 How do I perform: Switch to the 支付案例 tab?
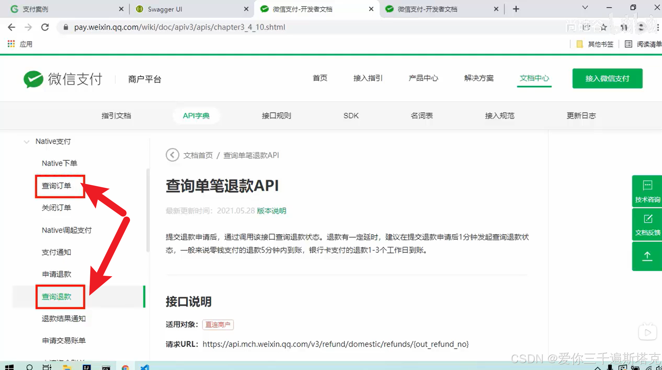point(66,9)
